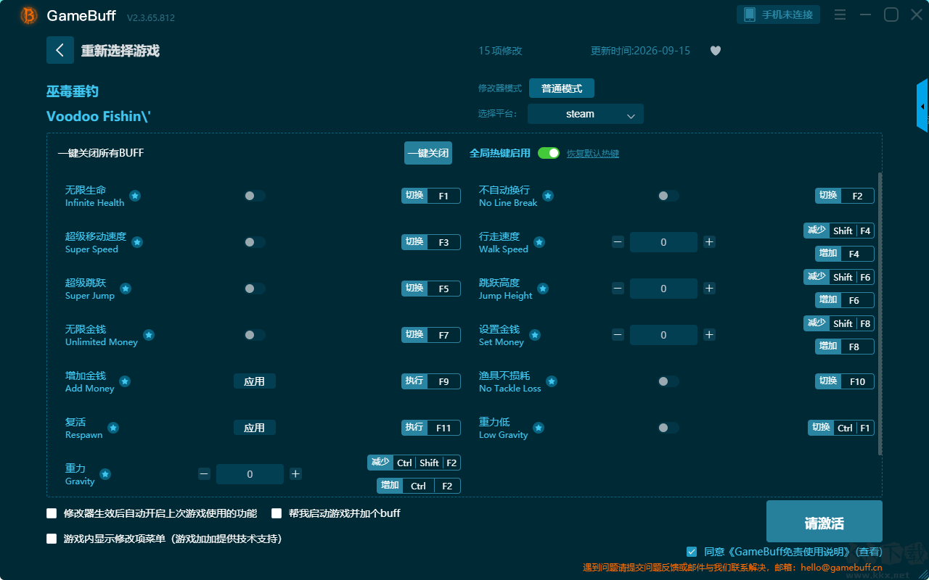The width and height of the screenshot is (929, 580).
Task: Increase Walk Speed with plus button
Action: click(709, 242)
